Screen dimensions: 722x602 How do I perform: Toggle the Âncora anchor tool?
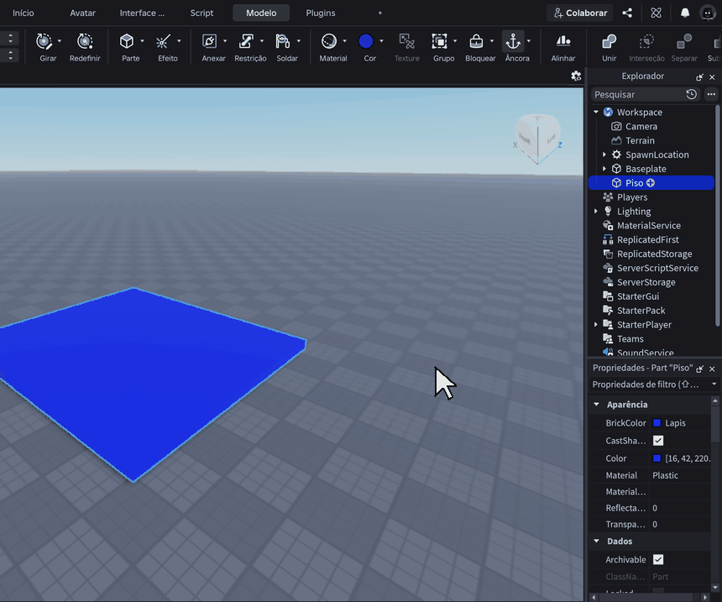(513, 41)
